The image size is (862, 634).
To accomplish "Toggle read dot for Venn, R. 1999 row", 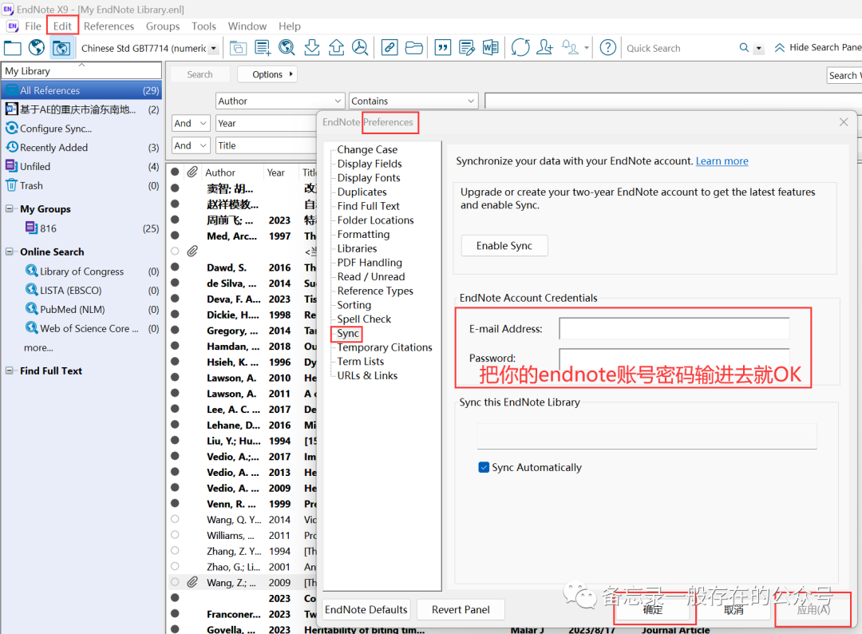I will (x=175, y=502).
